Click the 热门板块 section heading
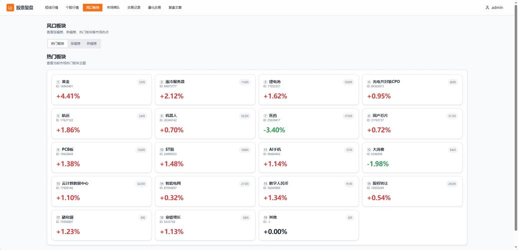 point(56,56)
